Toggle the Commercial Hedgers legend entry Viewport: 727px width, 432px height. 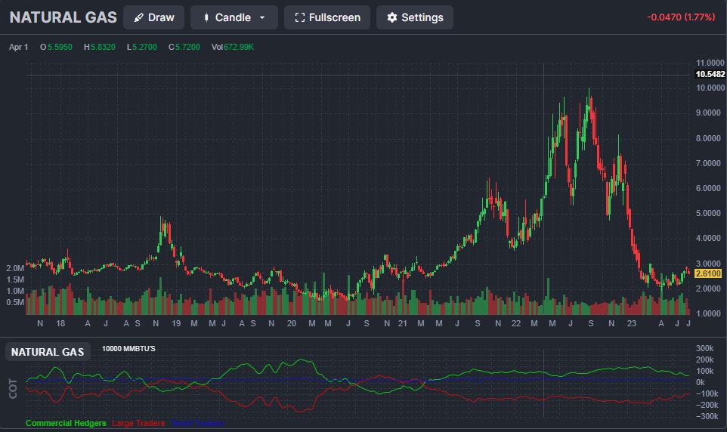pos(66,423)
